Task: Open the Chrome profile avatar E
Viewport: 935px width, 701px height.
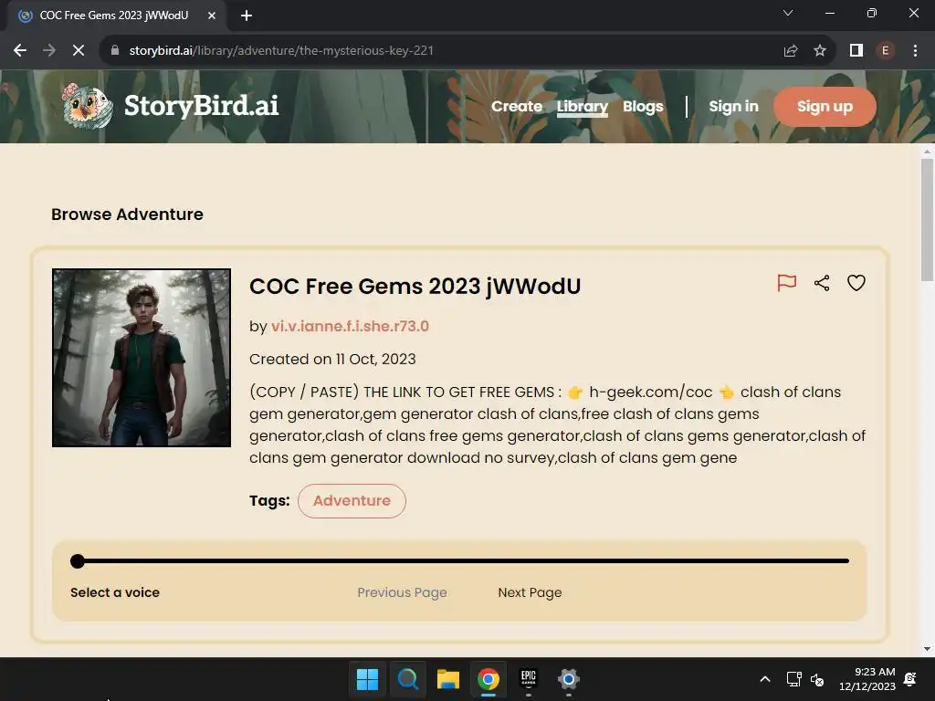Action: tap(886, 51)
